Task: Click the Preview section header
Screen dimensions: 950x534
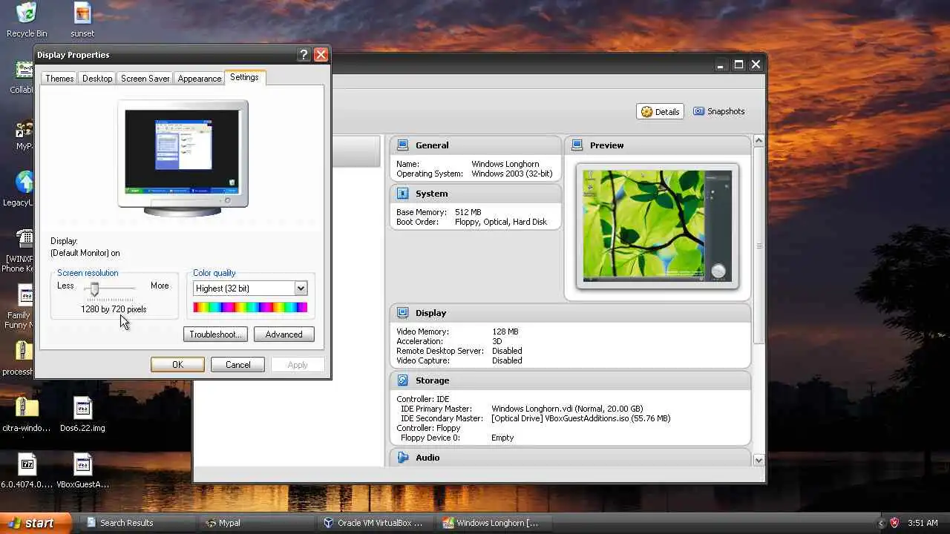Action: point(658,145)
